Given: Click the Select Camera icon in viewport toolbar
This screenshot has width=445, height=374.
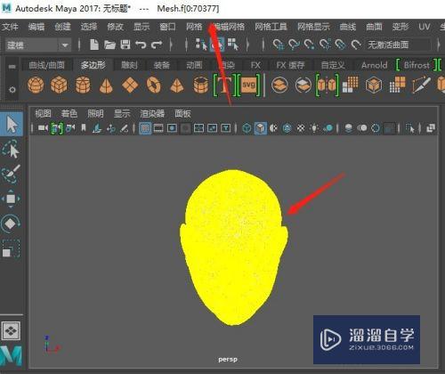Looking at the screenshot, I should coord(43,128).
